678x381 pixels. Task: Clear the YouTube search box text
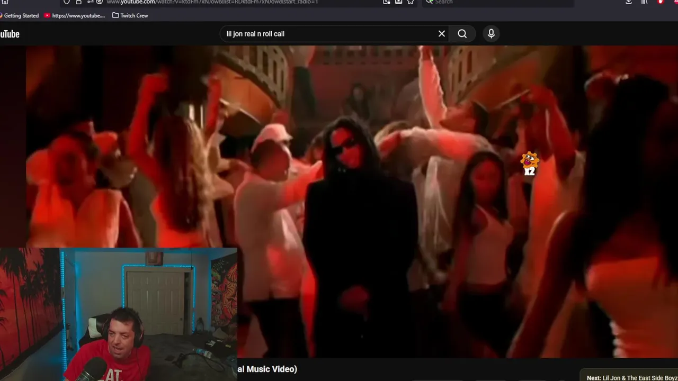click(x=442, y=34)
